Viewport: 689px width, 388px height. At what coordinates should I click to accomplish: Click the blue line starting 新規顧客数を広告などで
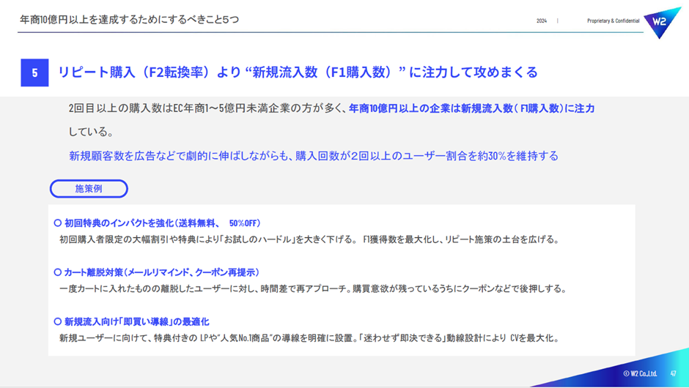(313, 156)
